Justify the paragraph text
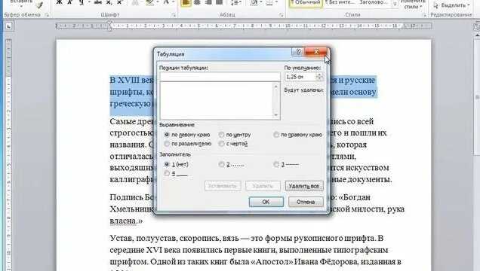The height and width of the screenshot is (271, 480). pyautogui.click(x=220, y=2)
